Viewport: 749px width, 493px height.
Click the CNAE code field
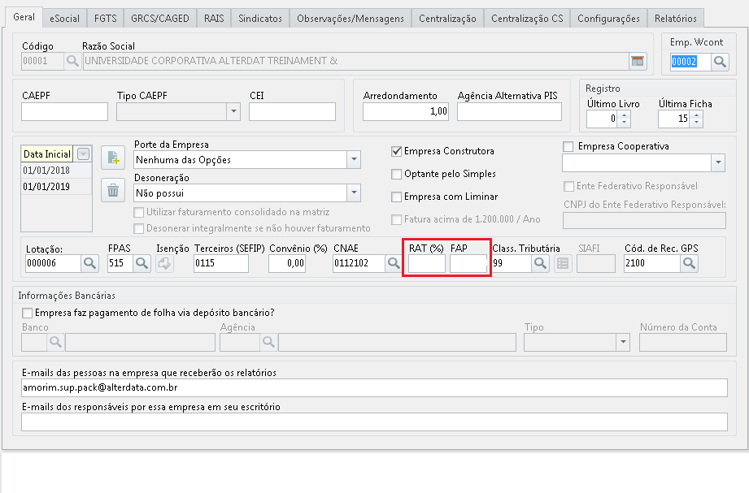click(x=359, y=263)
